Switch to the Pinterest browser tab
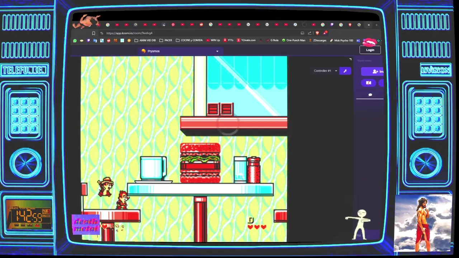The width and height of the screenshot is (459, 258). pos(173,24)
